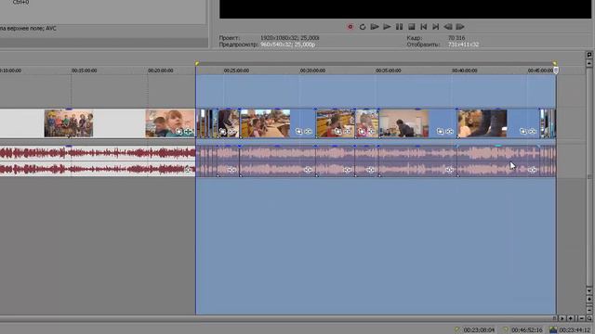595x334 pixels.
Task: Click selection end time 00:46:52:16
Action: (527, 330)
